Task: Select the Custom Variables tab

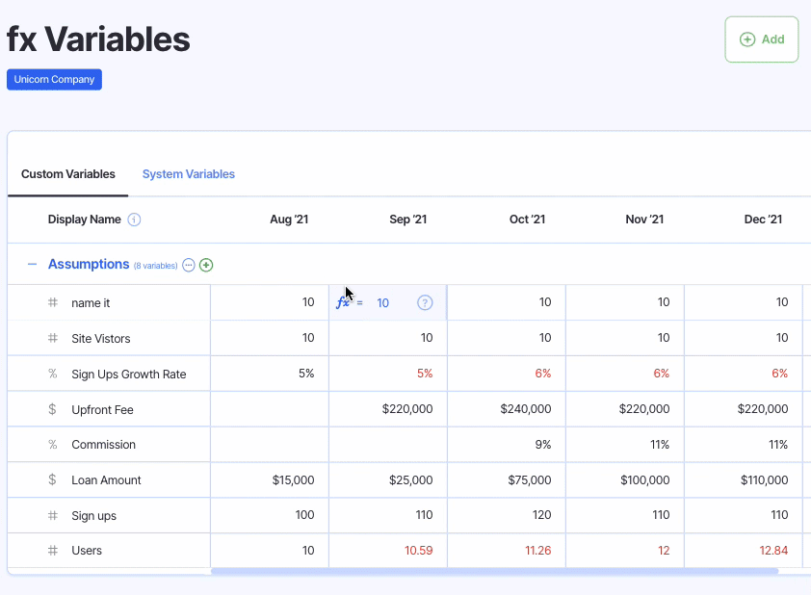Action: (68, 174)
